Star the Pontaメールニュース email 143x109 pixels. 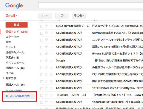click(46, 95)
